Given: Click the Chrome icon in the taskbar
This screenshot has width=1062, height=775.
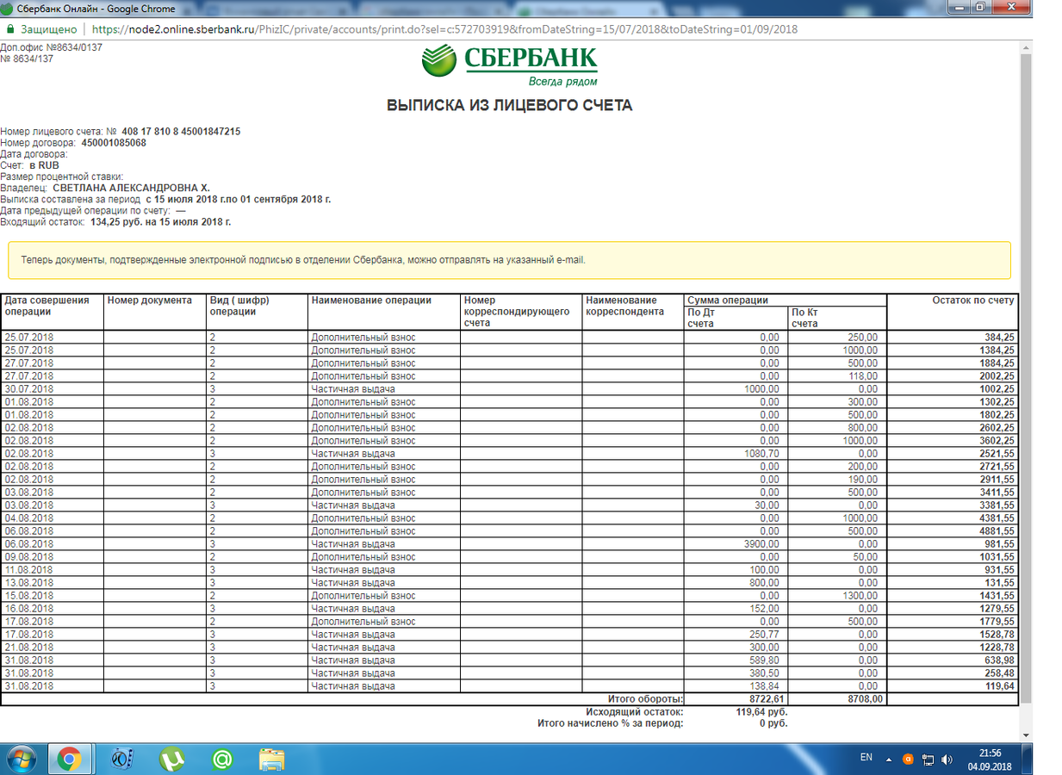Looking at the screenshot, I should coord(70,759).
